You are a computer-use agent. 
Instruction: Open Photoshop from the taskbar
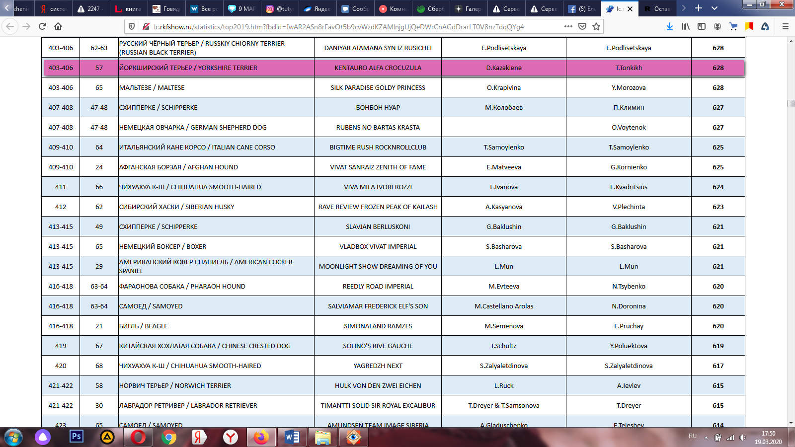(76, 437)
